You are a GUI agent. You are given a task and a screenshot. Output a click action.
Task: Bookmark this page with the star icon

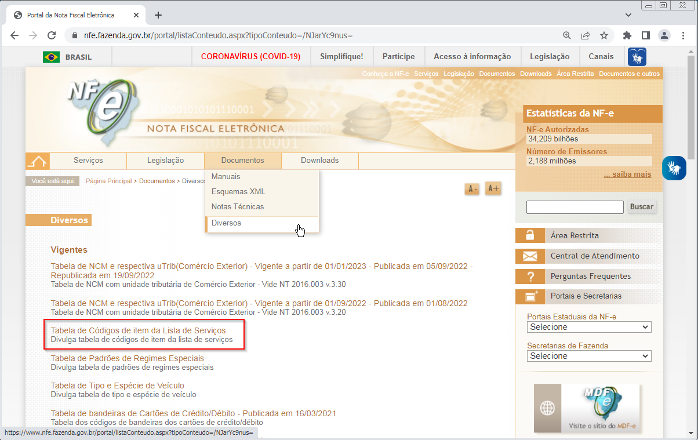604,35
